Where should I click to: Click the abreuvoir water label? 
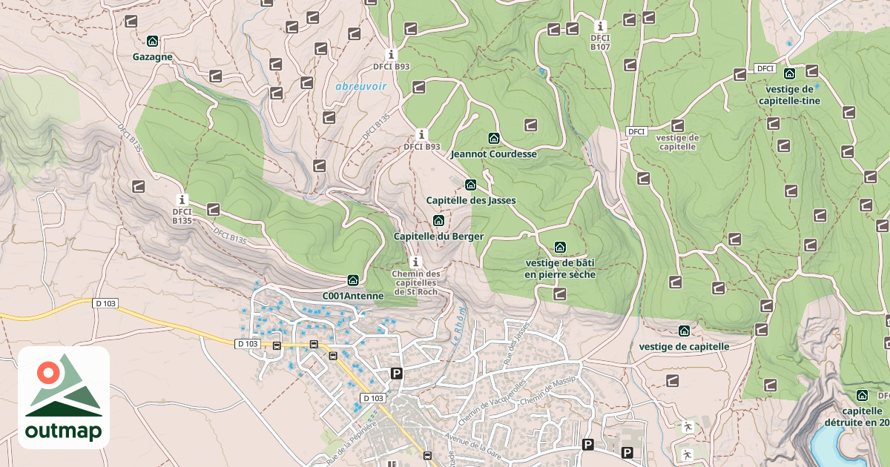pos(361,86)
